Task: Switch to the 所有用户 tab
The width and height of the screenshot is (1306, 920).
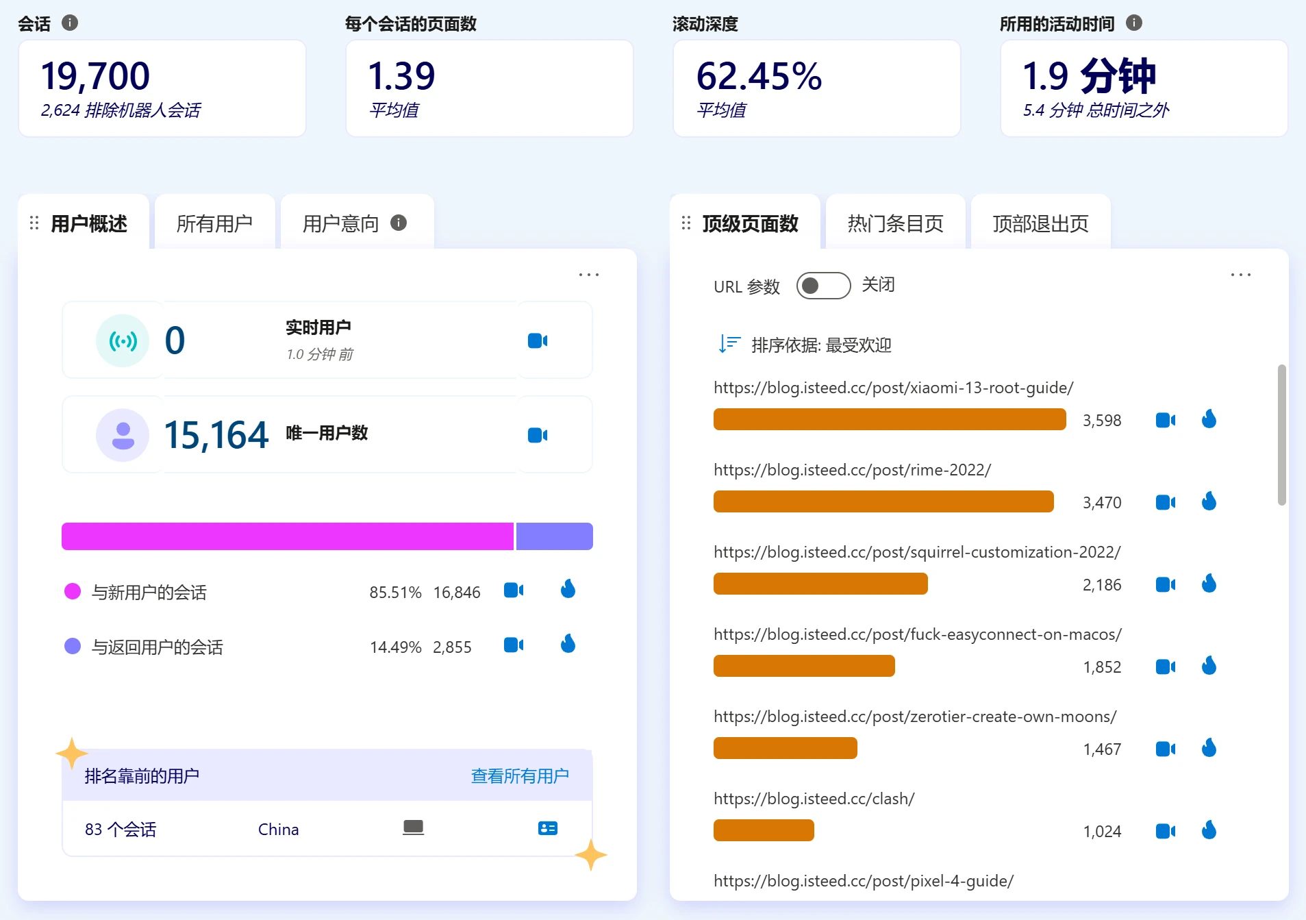Action: tap(214, 223)
